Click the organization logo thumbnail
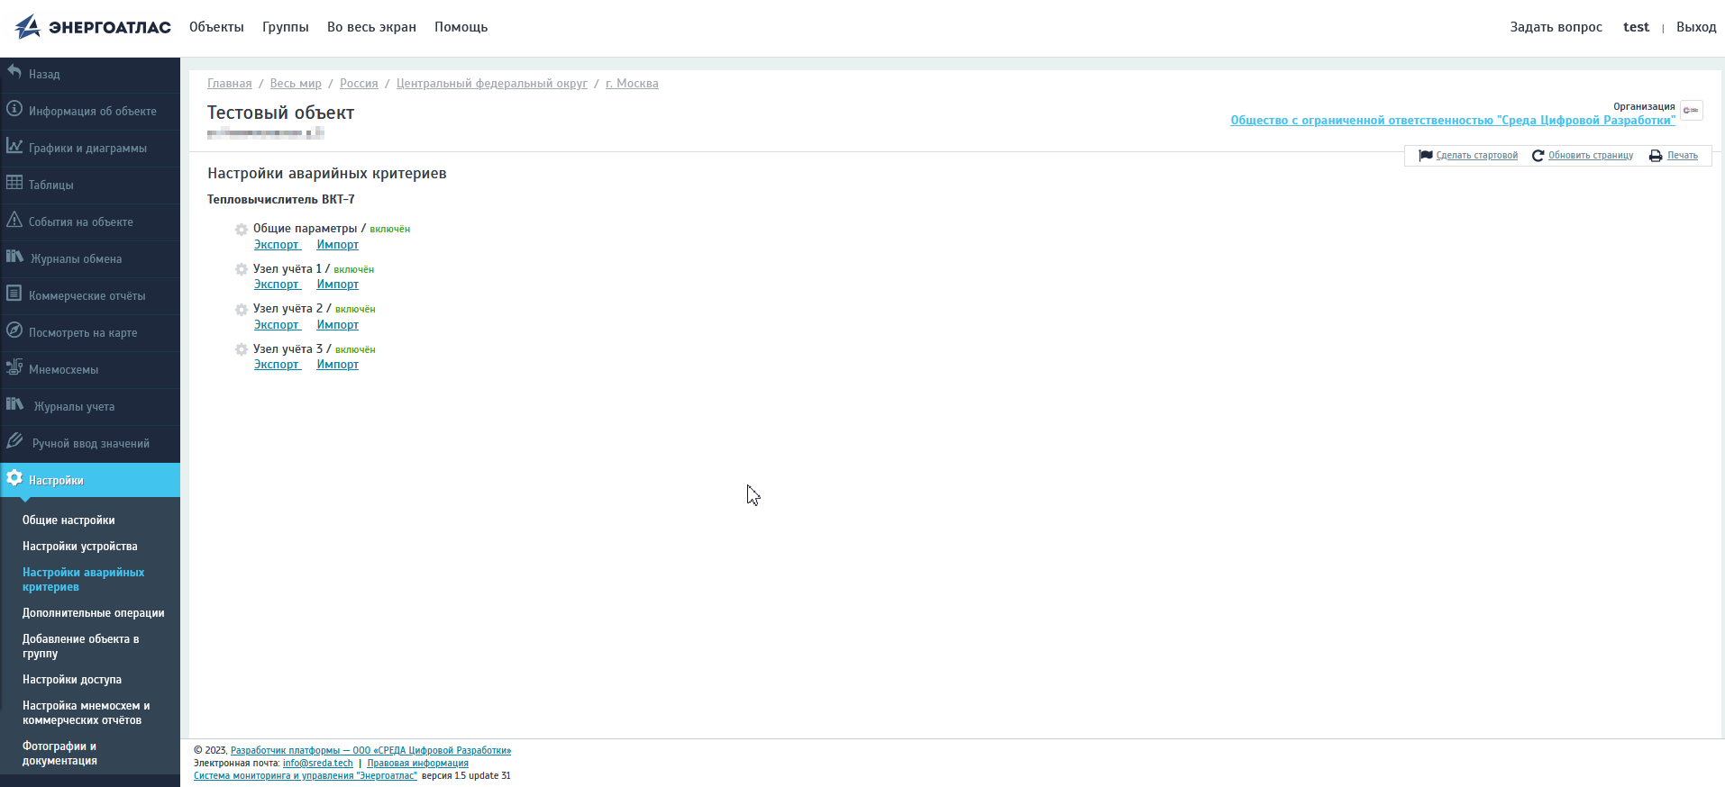Image resolution: width=1725 pixels, height=787 pixels. [x=1691, y=110]
